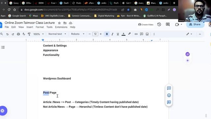Undo the last edit
This screenshot has width=211, height=119.
click(x=7, y=34)
